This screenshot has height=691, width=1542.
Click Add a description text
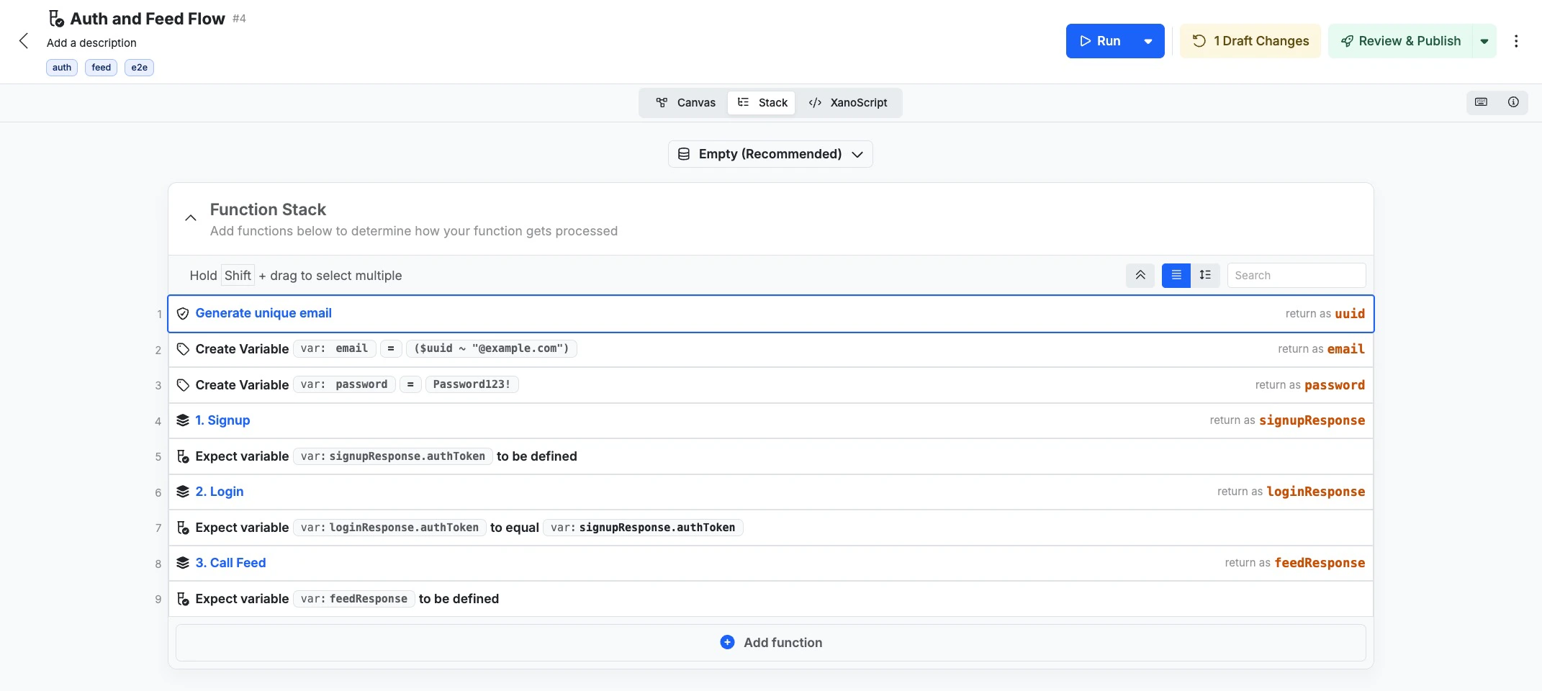[91, 43]
